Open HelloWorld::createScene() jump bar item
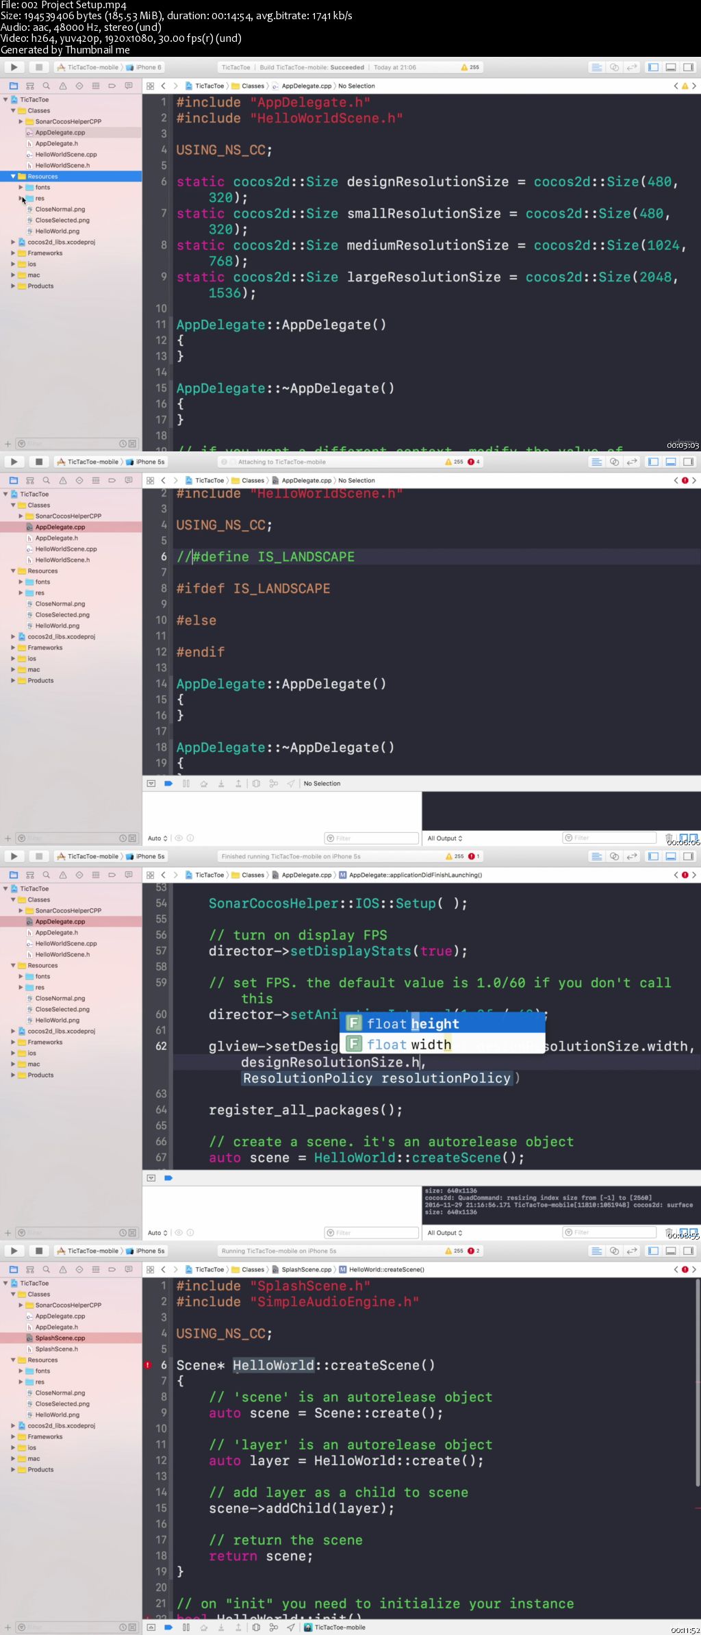The image size is (701, 1635). pyautogui.click(x=382, y=1269)
